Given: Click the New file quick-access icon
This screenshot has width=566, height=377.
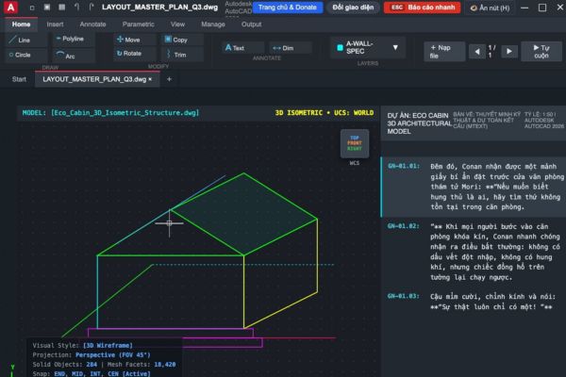Looking at the screenshot, I should pos(32,8).
